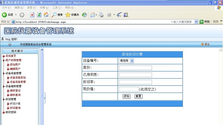
Task: Open 系统首页 in the sidebar
Action: click(x=11, y=56)
